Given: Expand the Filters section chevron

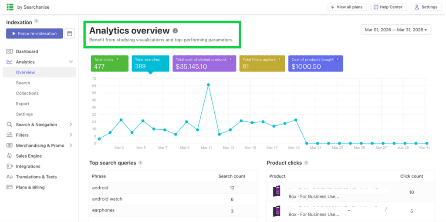Looking at the screenshot, I should tap(71, 135).
